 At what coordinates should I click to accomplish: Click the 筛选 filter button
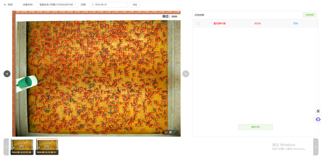click(135, 5)
